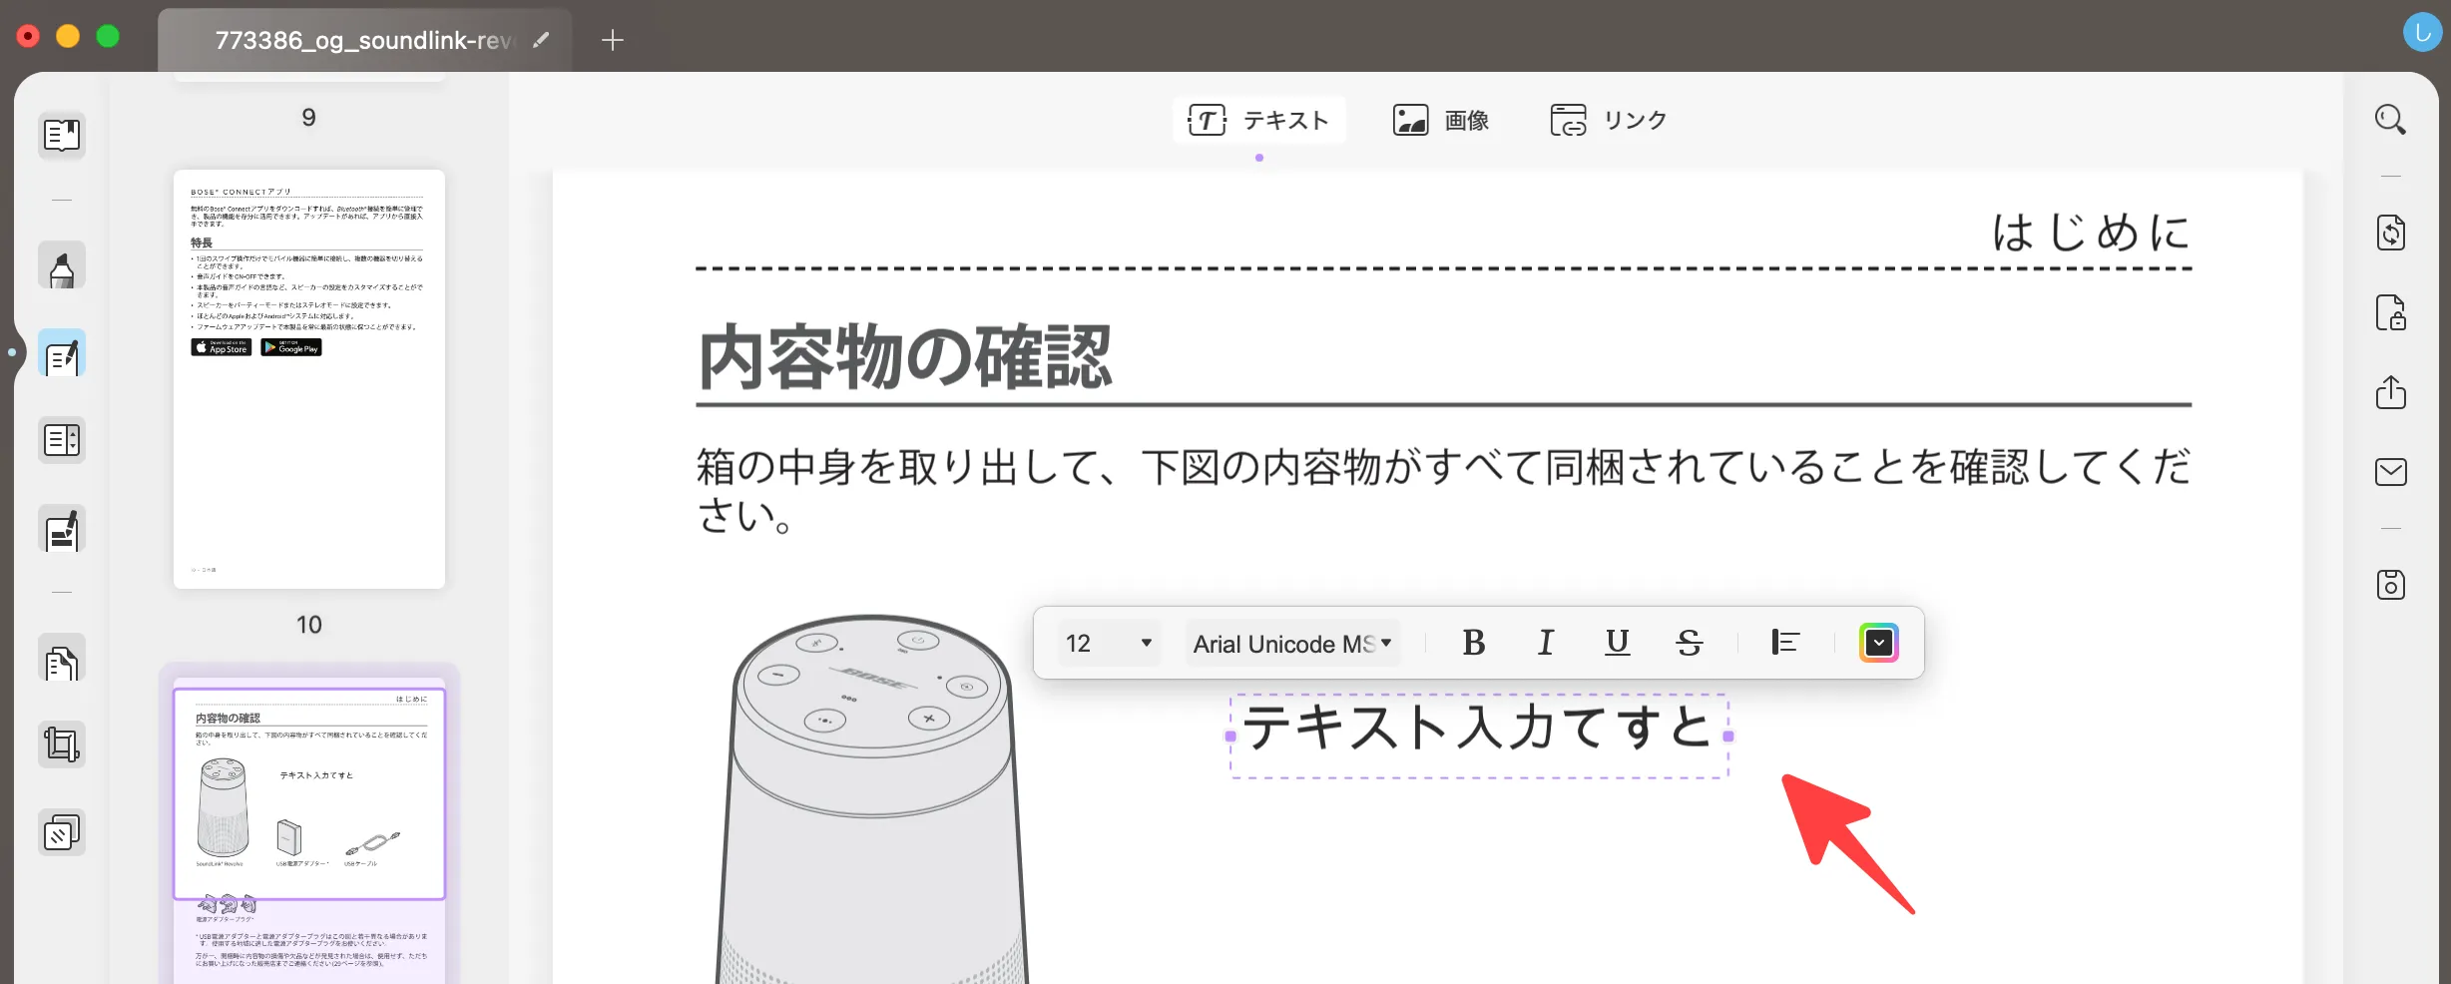Switch to テキスト edit mode
This screenshot has width=2451, height=984.
1259,121
